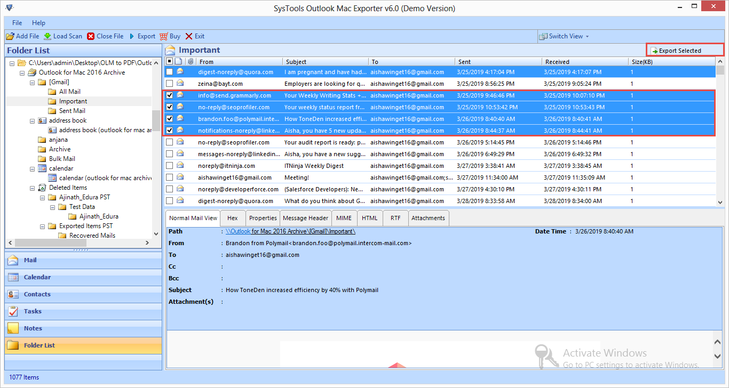
Task: Uncheck the notifications-noreply@linkedin row checkbox
Action: 169,131
